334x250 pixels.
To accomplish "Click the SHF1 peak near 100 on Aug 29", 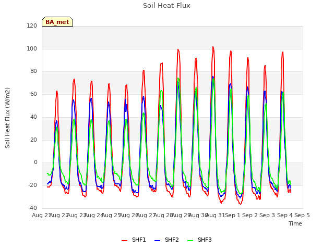I will click(178, 49).
